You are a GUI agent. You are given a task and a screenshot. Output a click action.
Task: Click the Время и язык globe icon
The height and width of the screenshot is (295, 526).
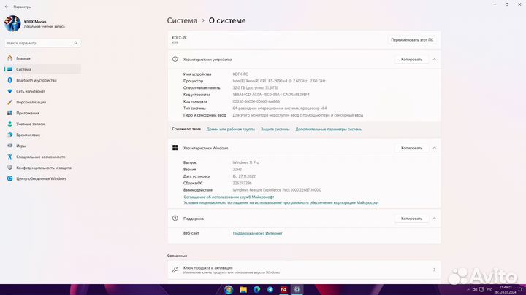pyautogui.click(x=9, y=135)
